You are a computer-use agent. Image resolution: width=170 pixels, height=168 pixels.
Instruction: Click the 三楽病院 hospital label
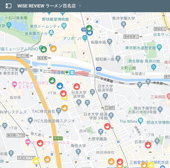[158, 97]
